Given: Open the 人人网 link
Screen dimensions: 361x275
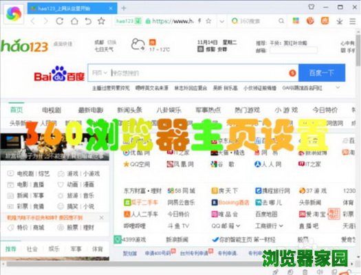Looking at the screenshot, I should click(x=267, y=164).
